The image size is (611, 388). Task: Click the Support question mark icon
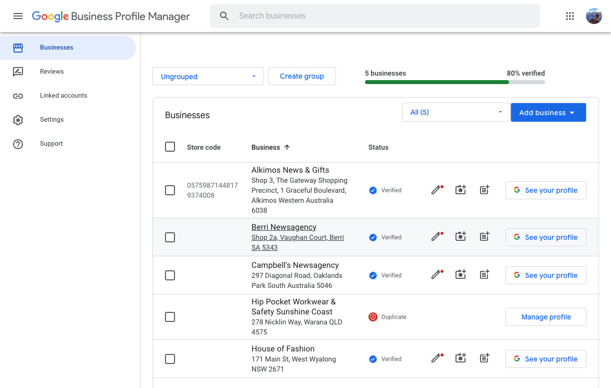[18, 144]
